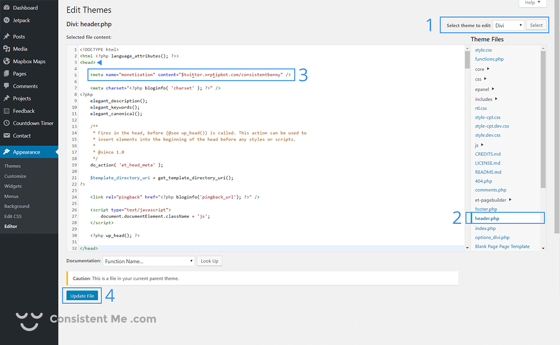Expand the js folder
This screenshot has height=345, width=560.
479,145
